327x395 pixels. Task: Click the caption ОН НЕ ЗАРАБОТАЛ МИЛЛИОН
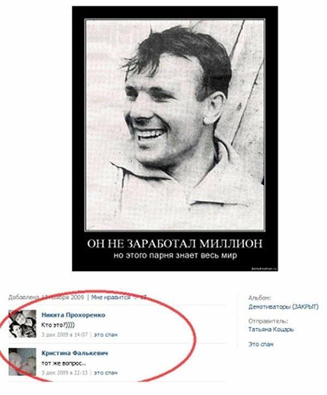(175, 243)
